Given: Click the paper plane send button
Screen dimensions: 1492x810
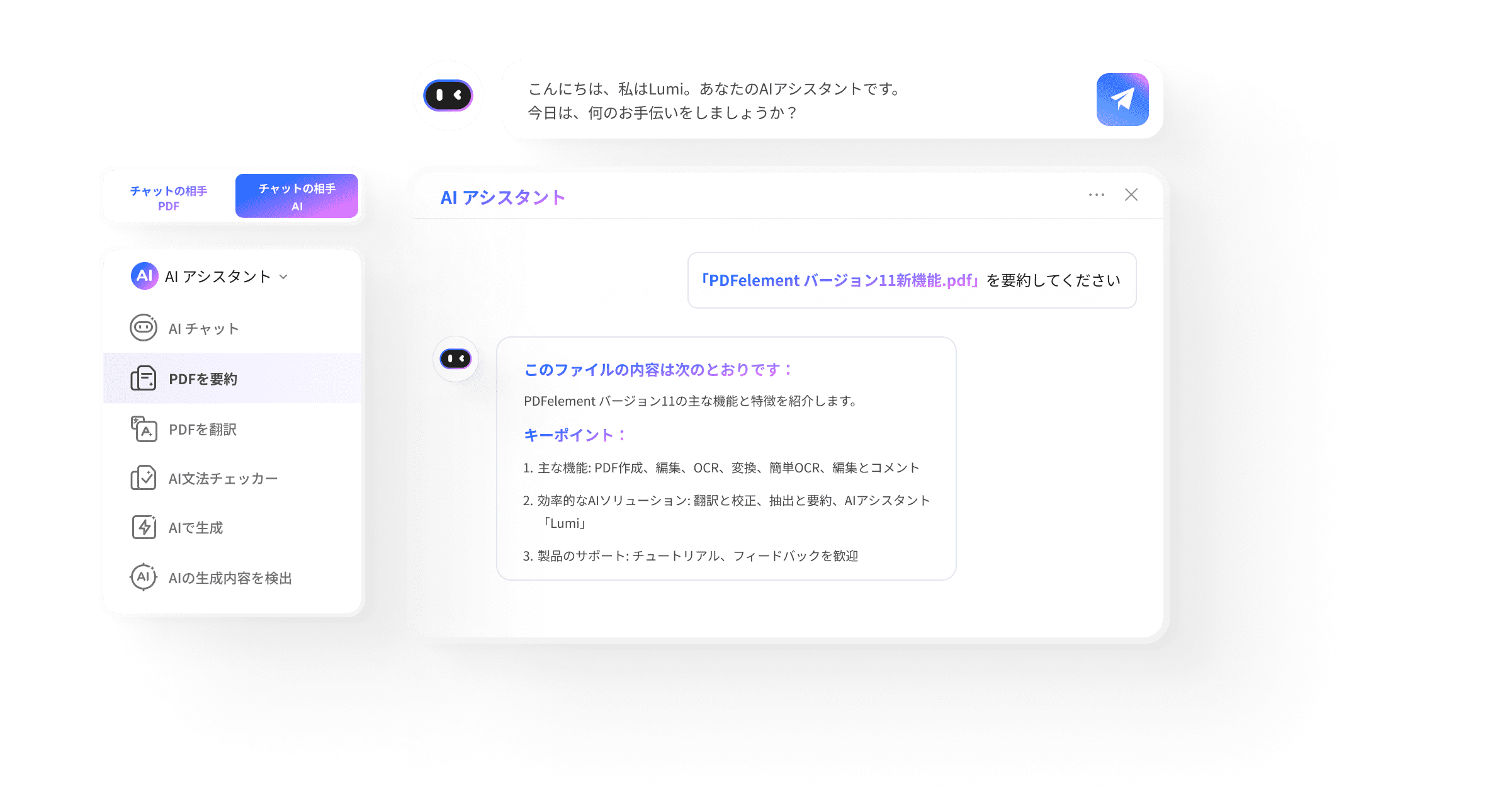Looking at the screenshot, I should [1122, 100].
